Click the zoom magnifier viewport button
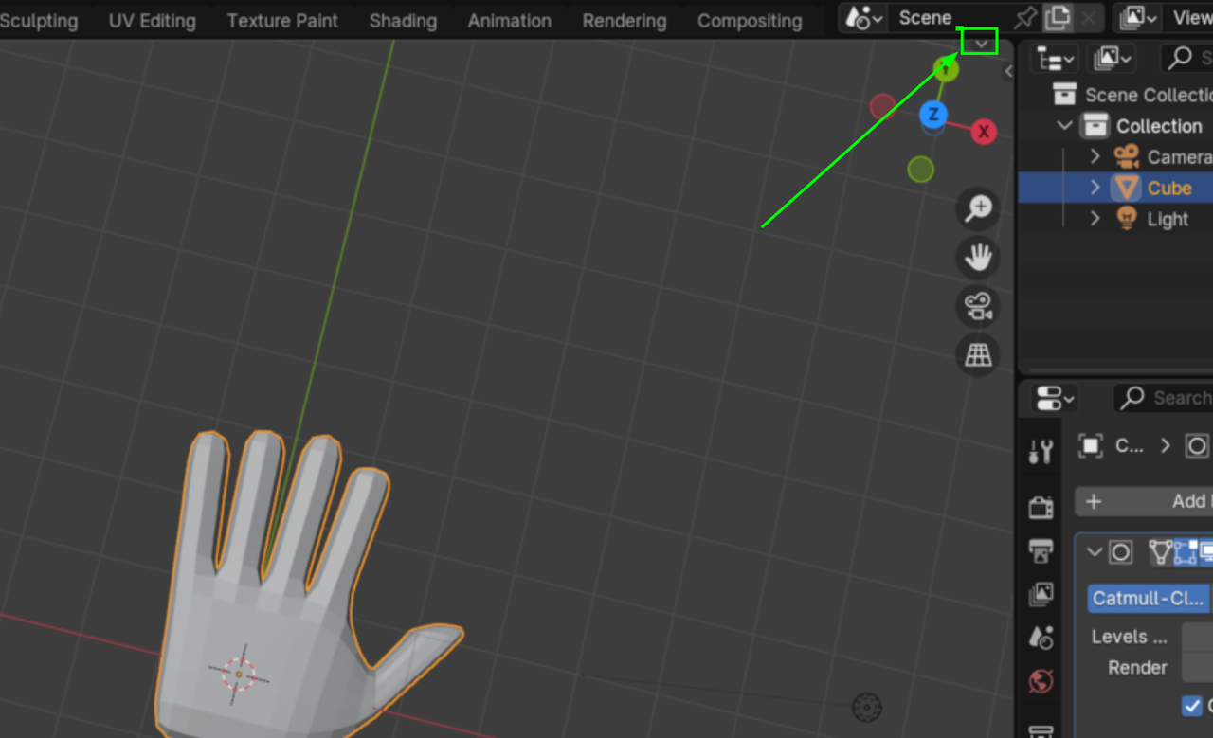 point(978,208)
